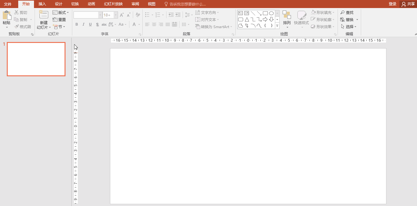Click the Reset (重置) slide button

59,19
